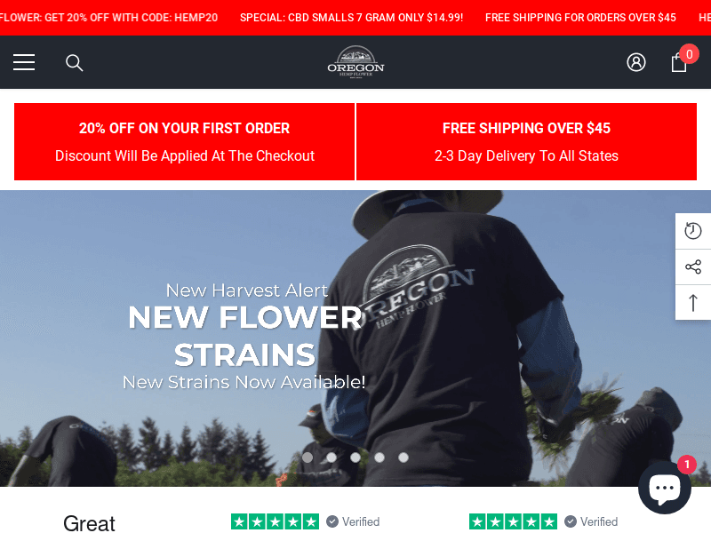The width and height of the screenshot is (711, 533).
Task: Select the third carousel slide dot
Action: (355, 457)
